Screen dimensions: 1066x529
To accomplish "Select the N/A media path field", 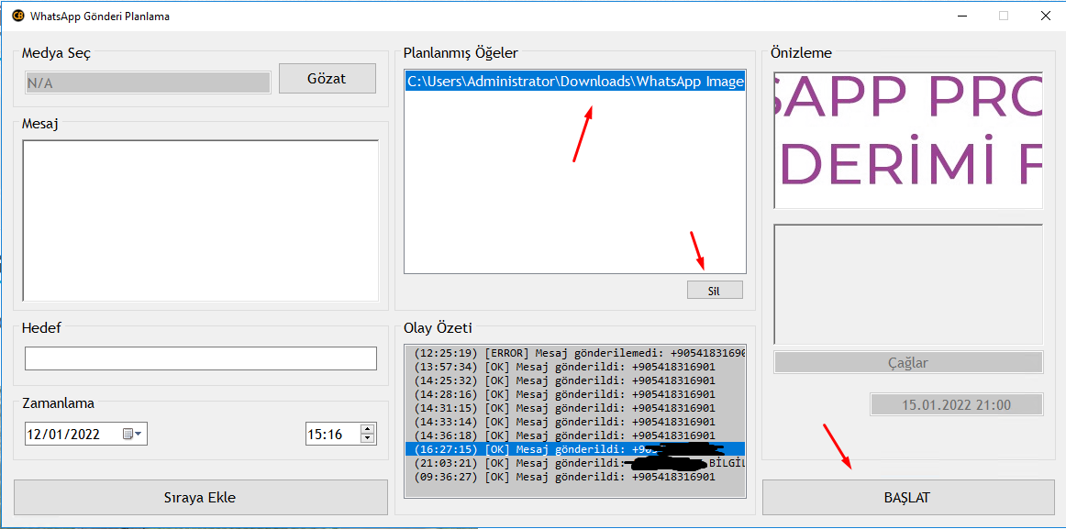I will pos(148,83).
